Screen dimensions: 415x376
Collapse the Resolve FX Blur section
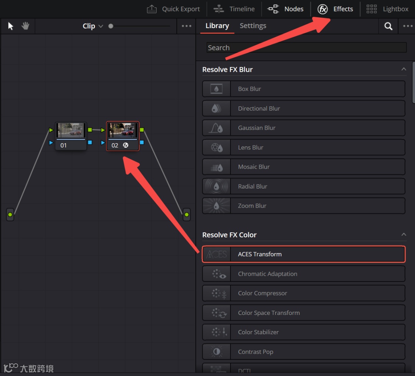tap(403, 69)
